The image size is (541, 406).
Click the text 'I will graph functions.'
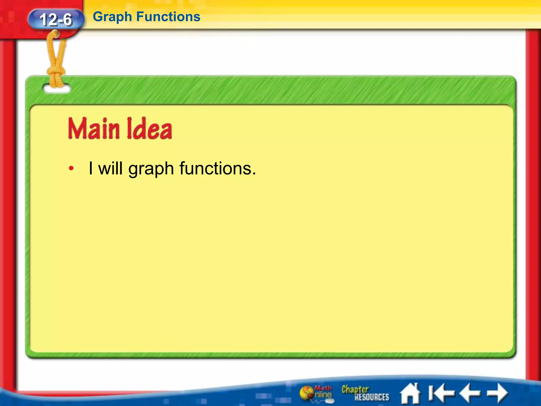(172, 168)
